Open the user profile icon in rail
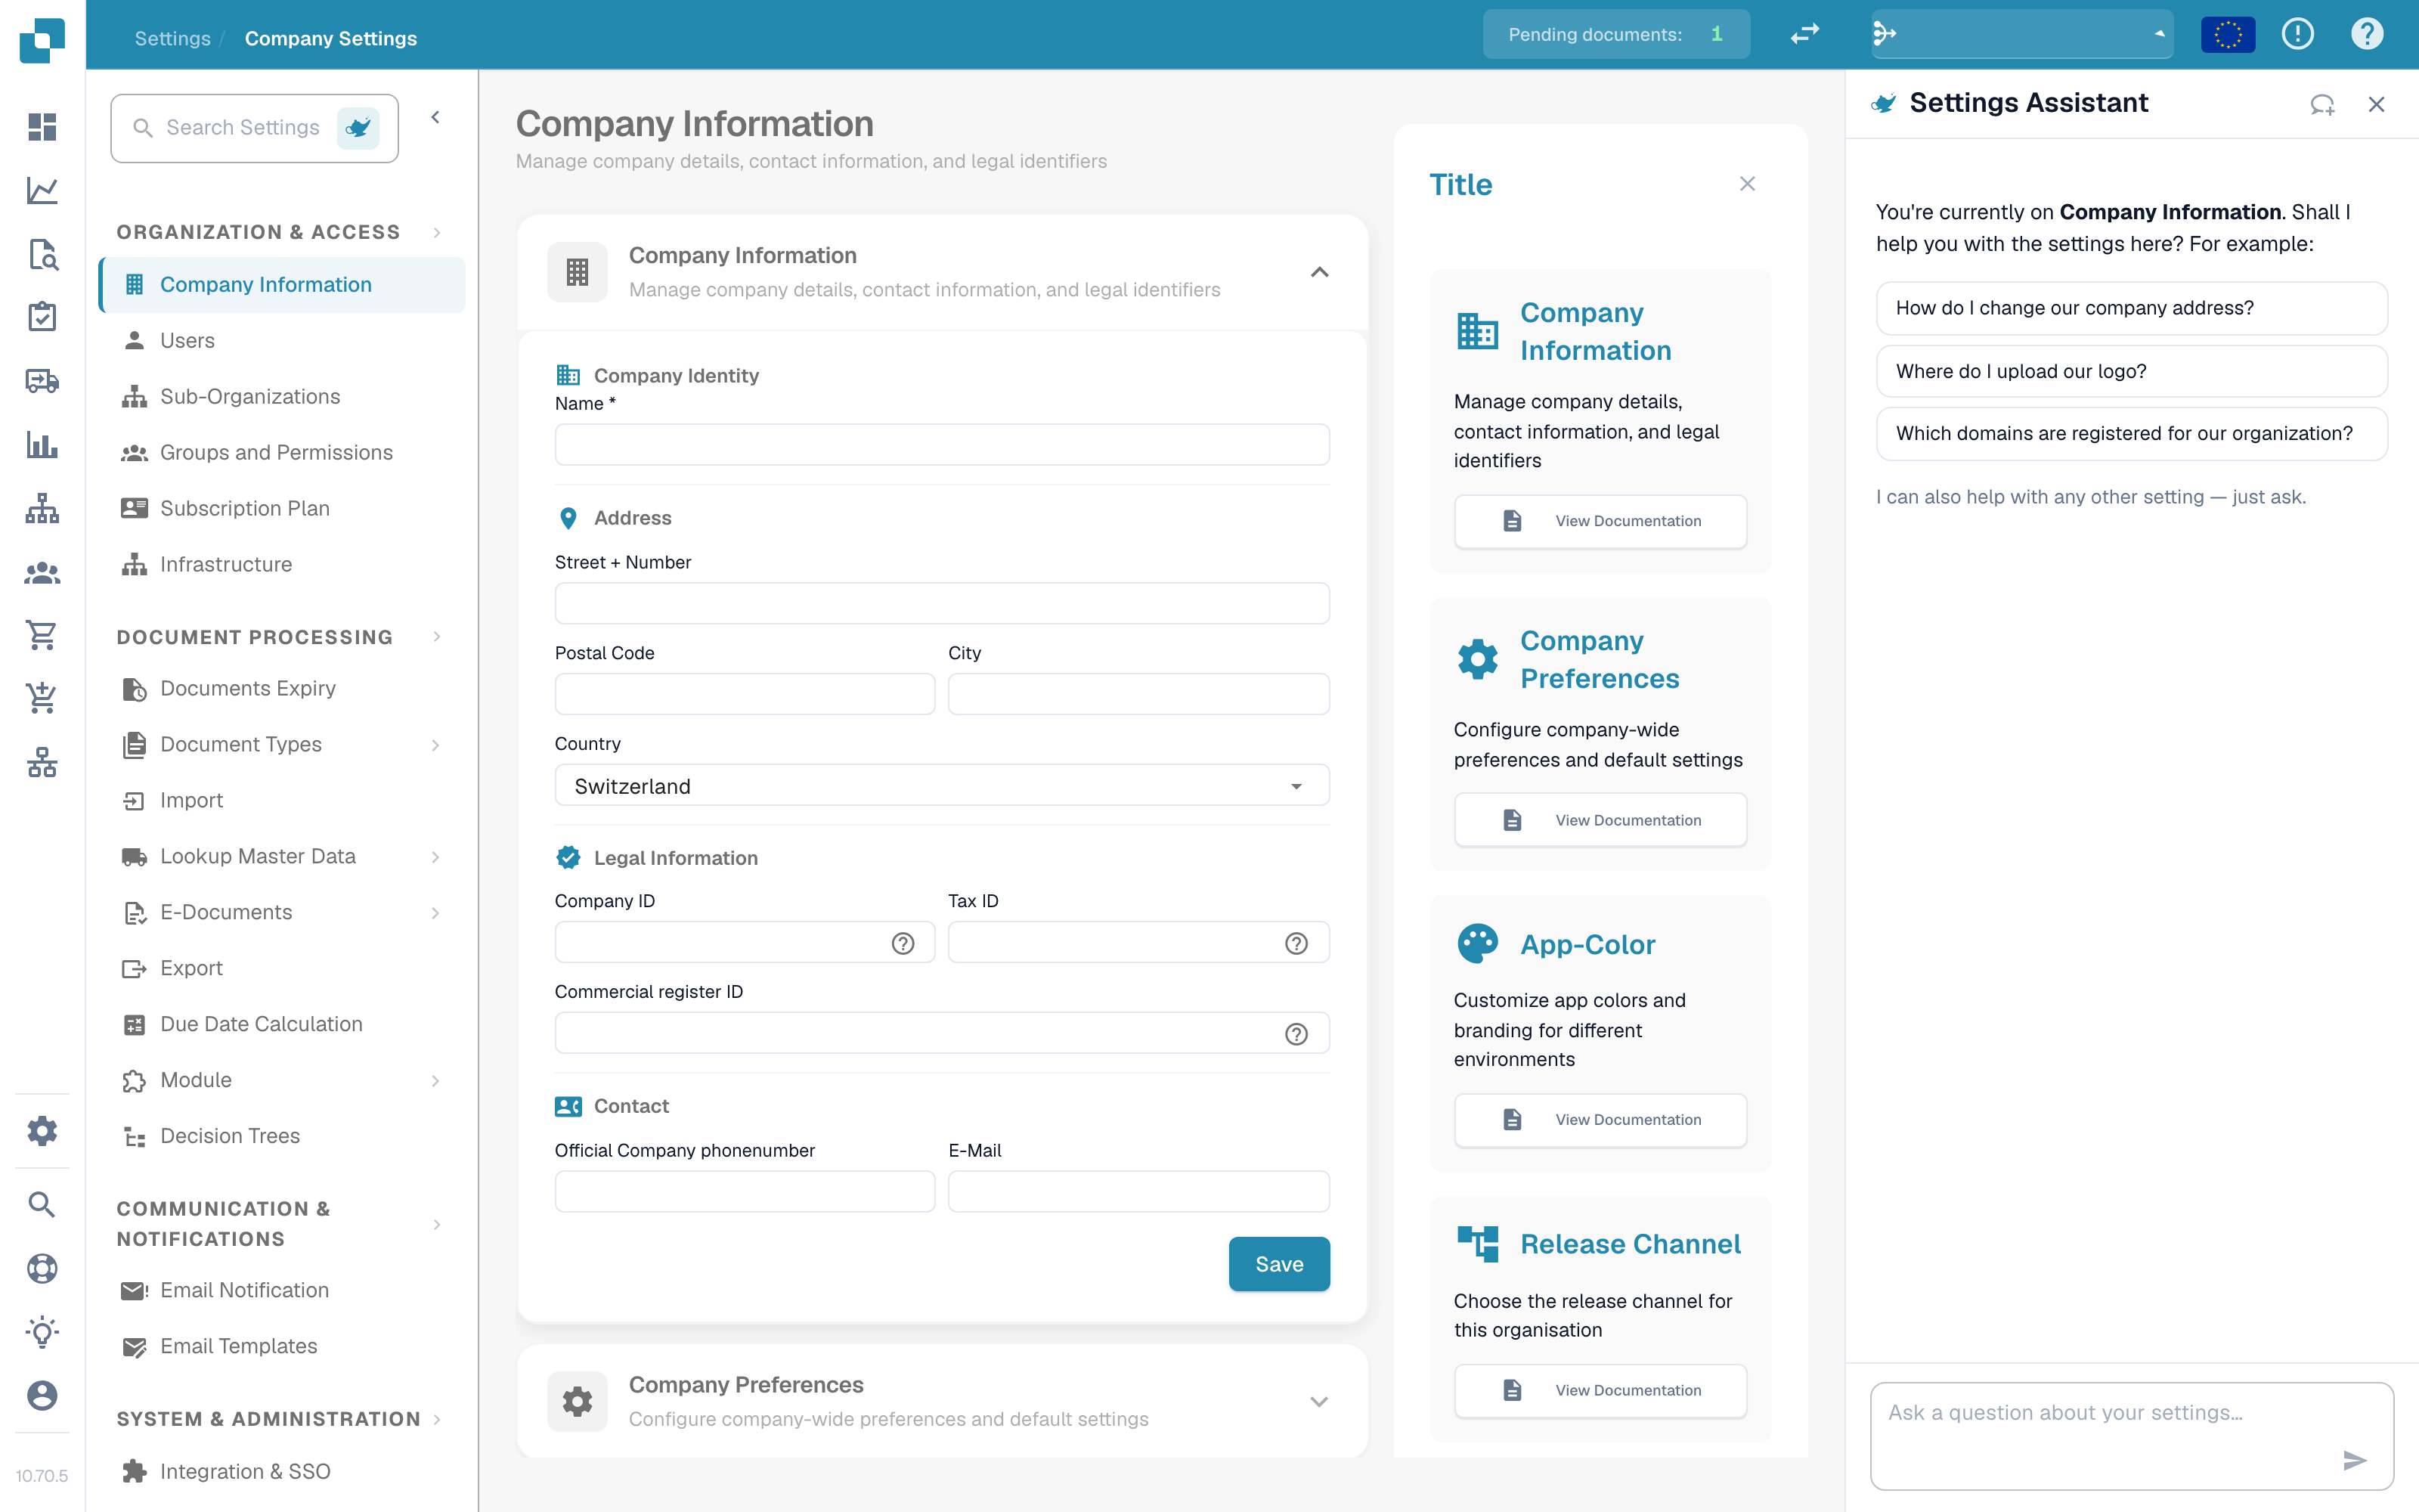The image size is (2419, 1512). pos(42,1395)
